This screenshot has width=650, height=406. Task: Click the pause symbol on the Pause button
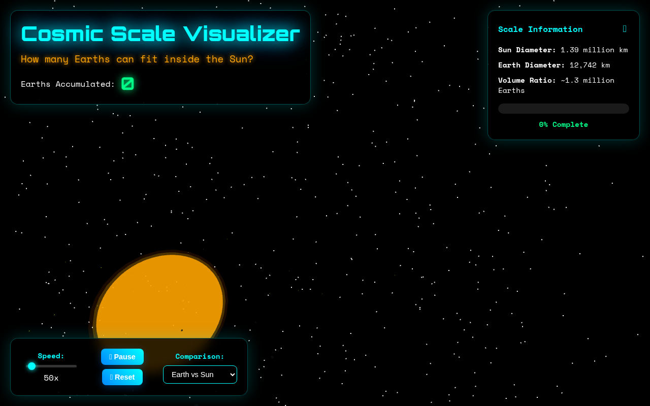(x=110, y=357)
